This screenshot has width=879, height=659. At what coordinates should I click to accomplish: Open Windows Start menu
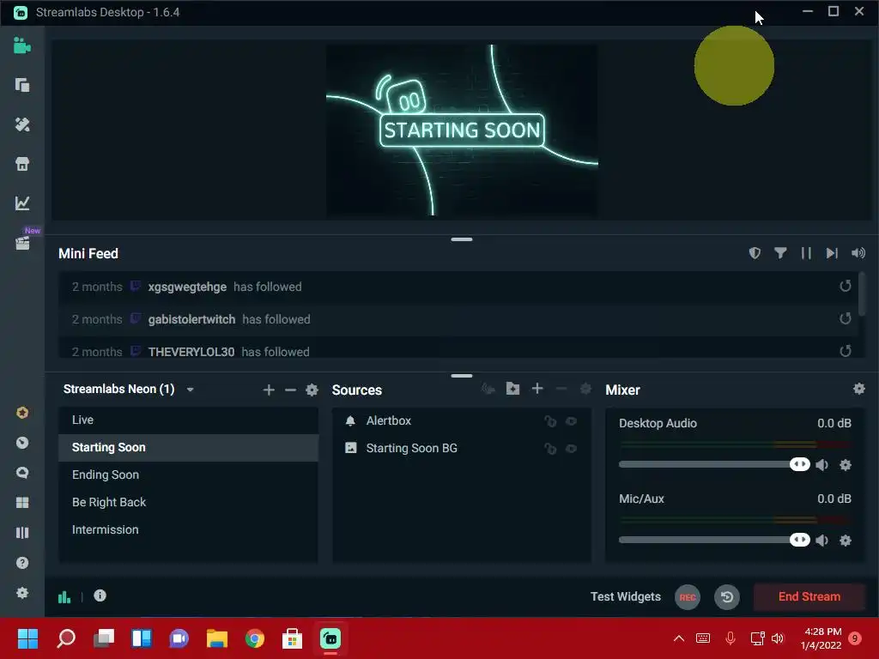pos(27,638)
